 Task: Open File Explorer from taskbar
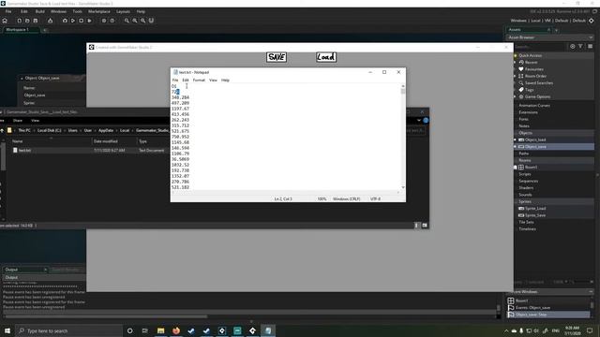160,330
